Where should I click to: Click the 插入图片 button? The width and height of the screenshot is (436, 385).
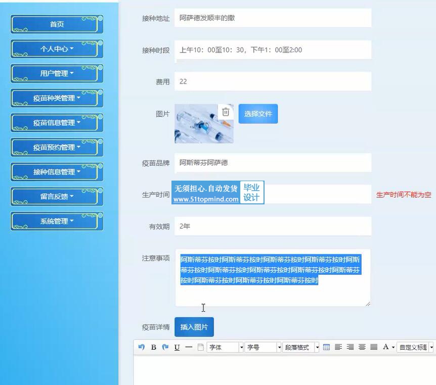tap(194, 327)
